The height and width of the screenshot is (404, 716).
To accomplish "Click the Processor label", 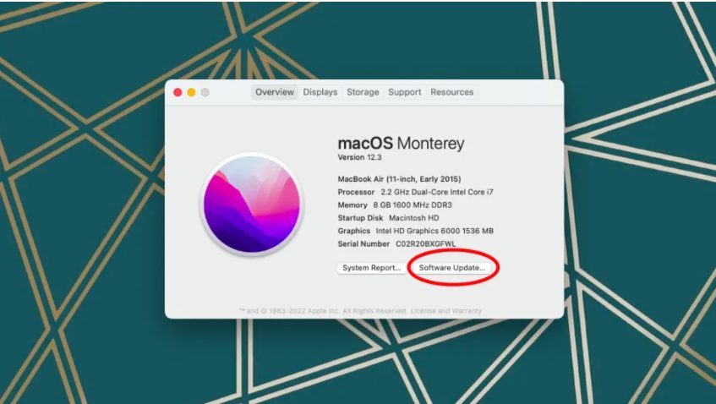I will 356,192.
